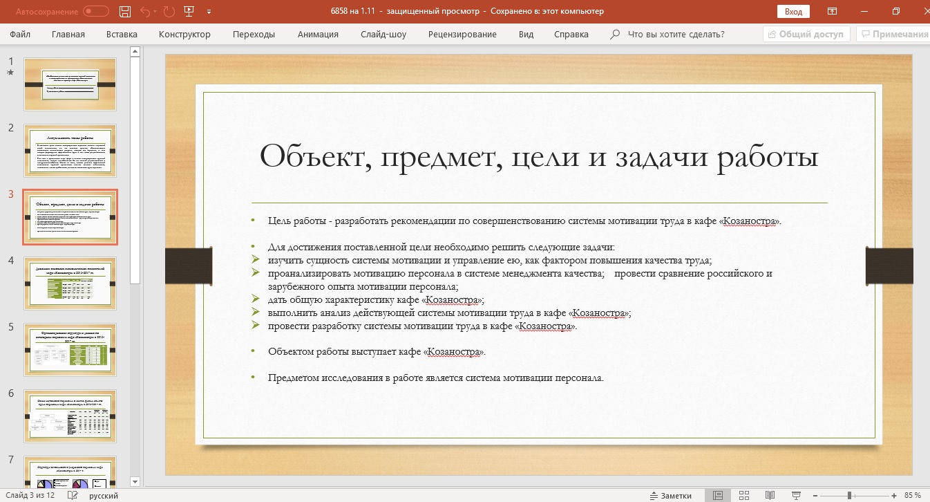Image resolution: width=930 pixels, height=502 pixels.
Task: Select slide 6 thumbnail
Action: 70,416
